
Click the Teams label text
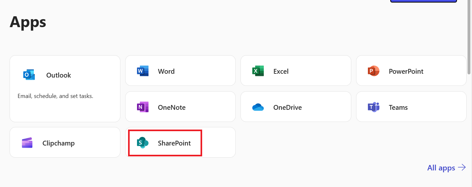point(398,107)
